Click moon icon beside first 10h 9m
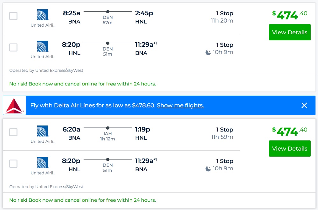The width and height of the screenshot is (318, 210). coord(208,52)
